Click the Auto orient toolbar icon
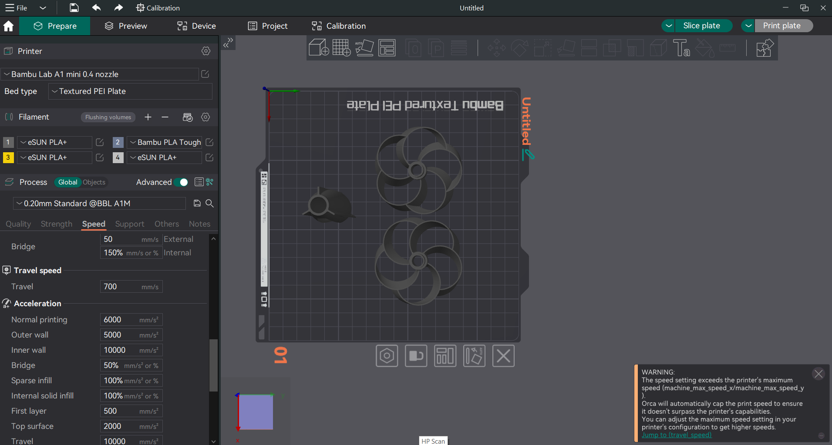 [364, 47]
